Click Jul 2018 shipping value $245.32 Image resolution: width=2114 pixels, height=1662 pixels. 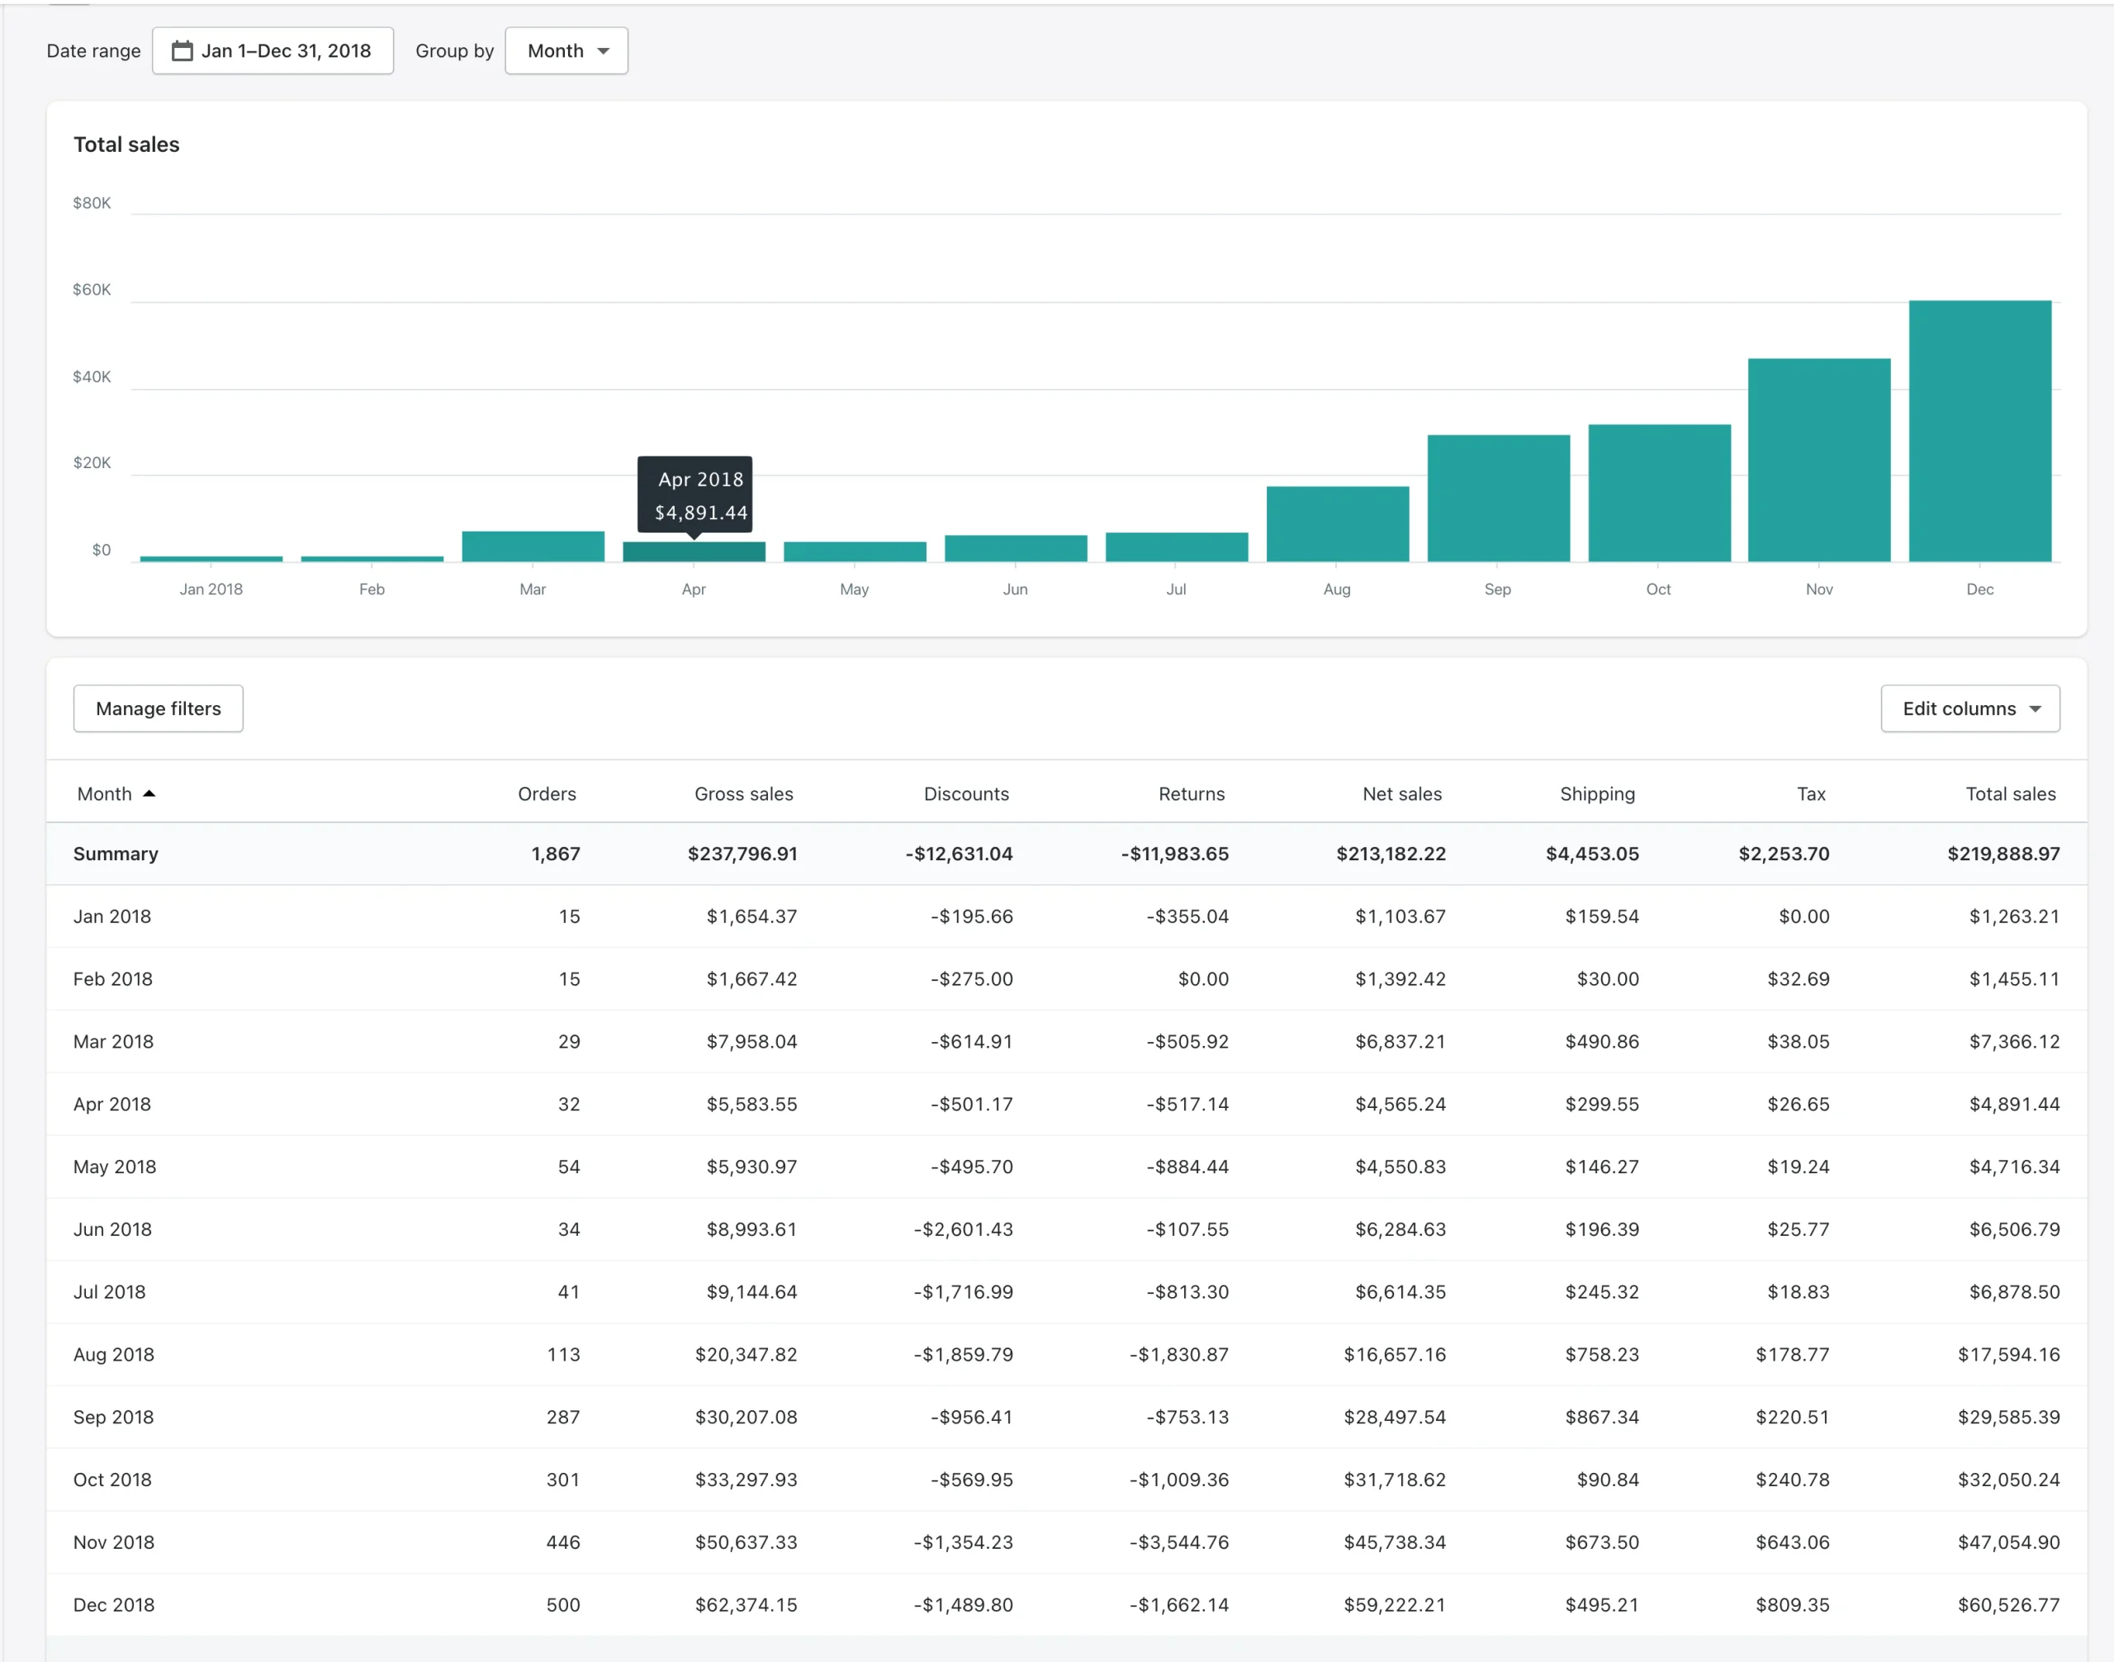pos(1602,1291)
